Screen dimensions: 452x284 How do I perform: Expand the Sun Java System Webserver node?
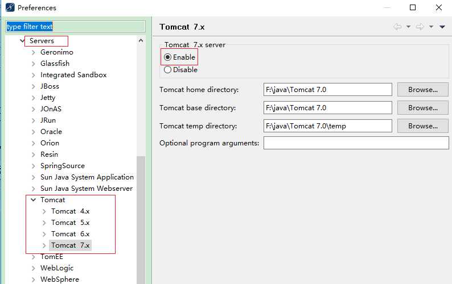click(x=34, y=189)
